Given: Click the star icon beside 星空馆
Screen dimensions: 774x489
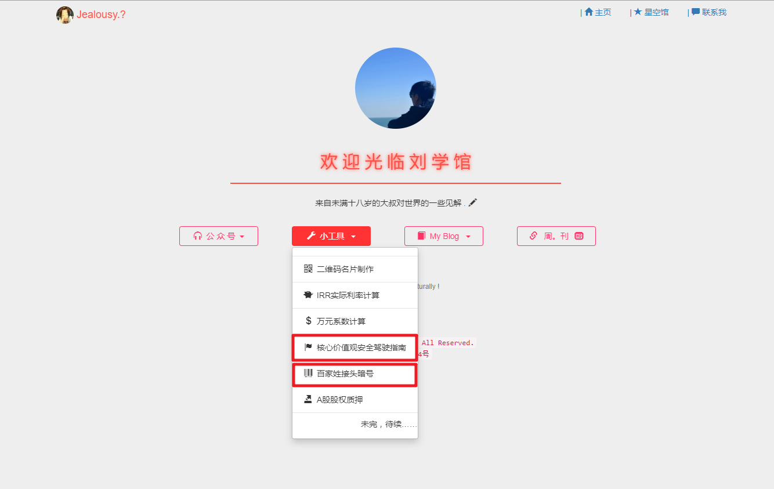Looking at the screenshot, I should 638,12.
